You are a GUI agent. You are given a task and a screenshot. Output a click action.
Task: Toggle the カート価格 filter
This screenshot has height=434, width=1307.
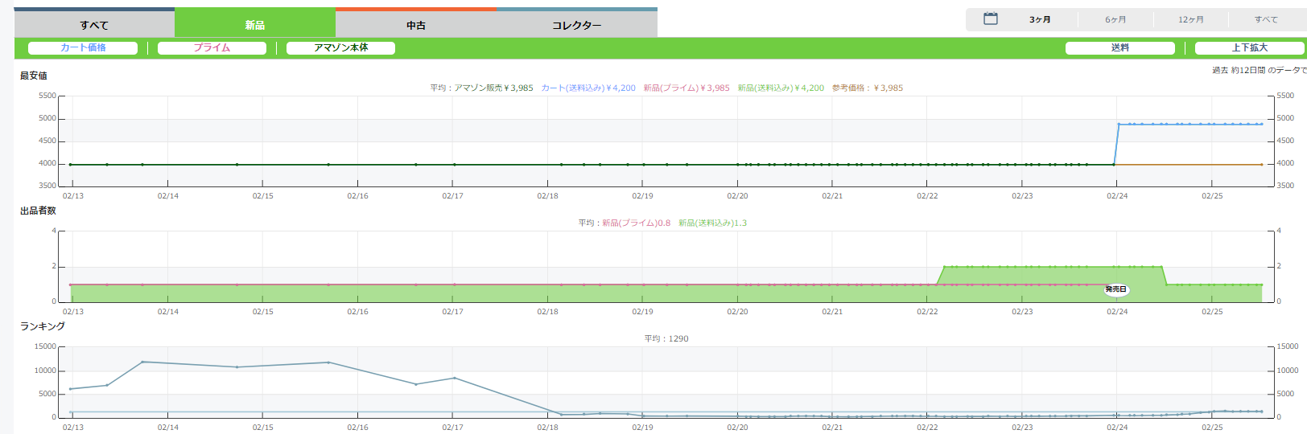pos(83,48)
